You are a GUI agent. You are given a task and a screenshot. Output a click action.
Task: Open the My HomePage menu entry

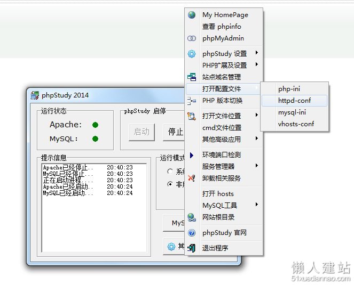coord(224,15)
